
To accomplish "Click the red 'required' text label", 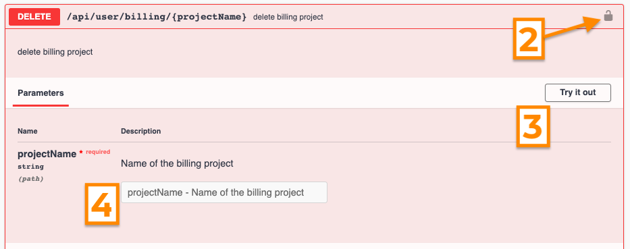I will [98, 152].
